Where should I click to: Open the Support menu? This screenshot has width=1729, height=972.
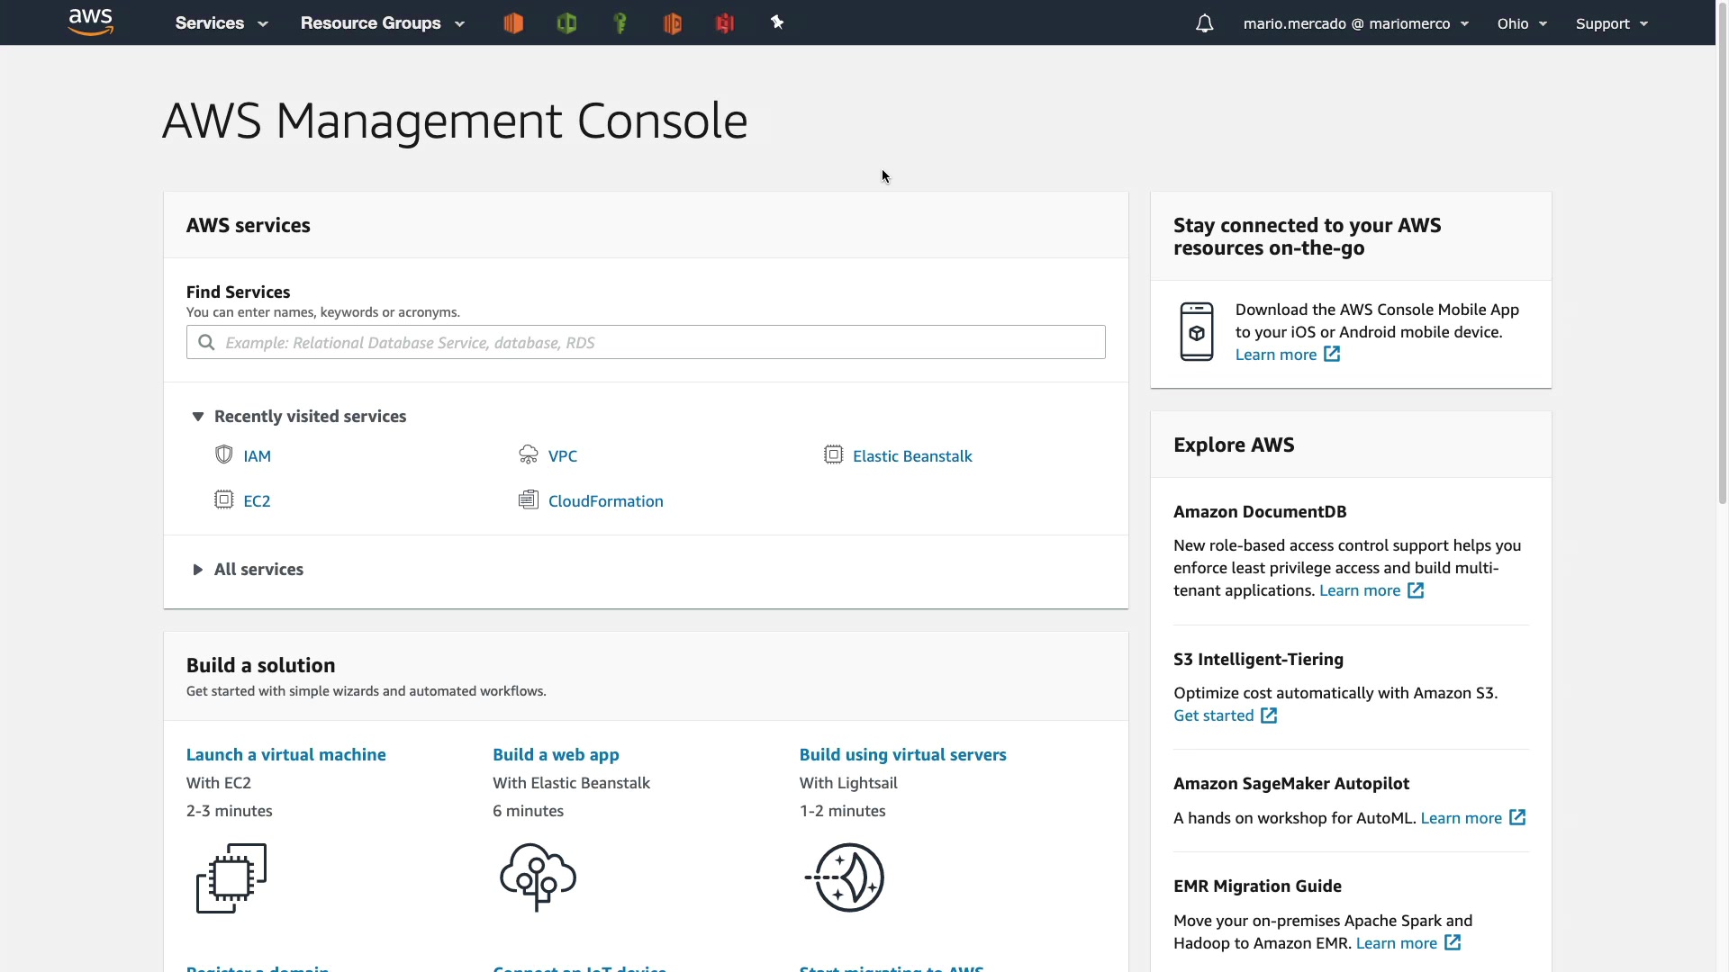pos(1611,23)
